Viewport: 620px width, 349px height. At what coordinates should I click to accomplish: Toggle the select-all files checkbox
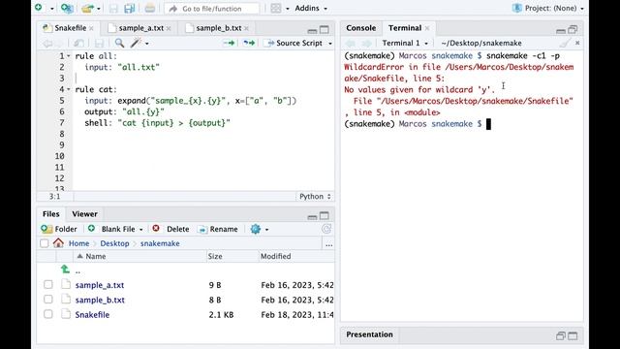[45, 243]
